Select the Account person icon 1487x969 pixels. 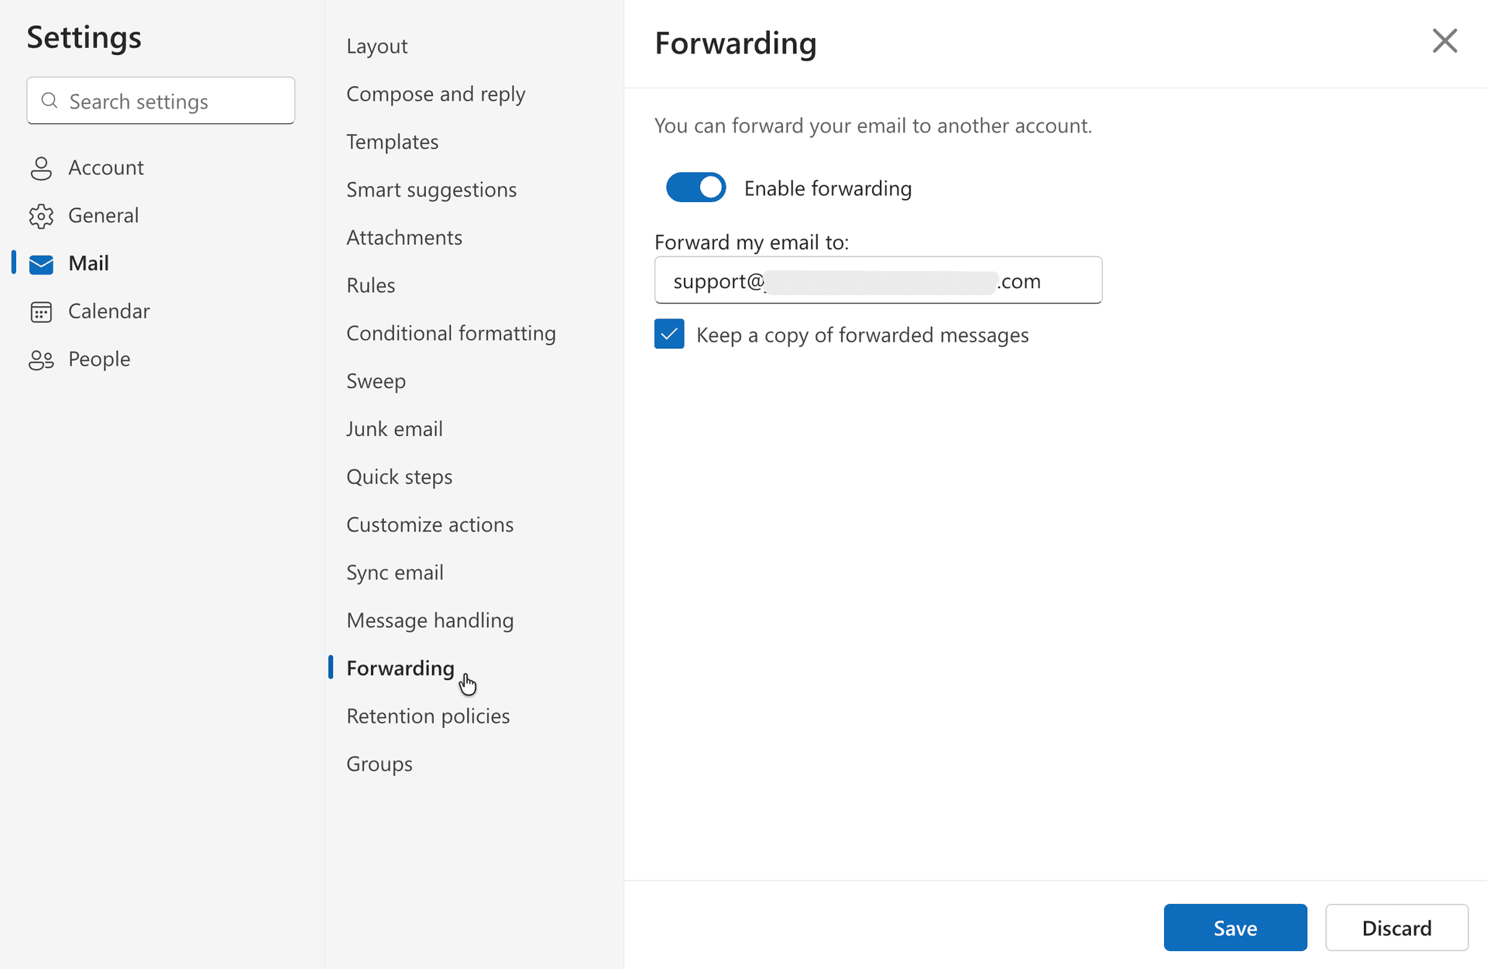tap(42, 167)
